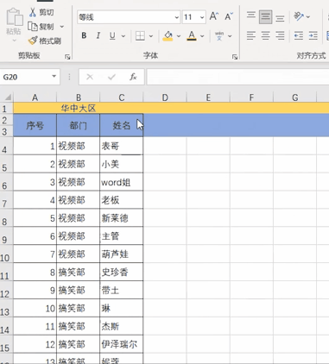The width and height of the screenshot is (329, 364).
Task: Activate the Format Painter (格式刷)
Action: click(45, 41)
